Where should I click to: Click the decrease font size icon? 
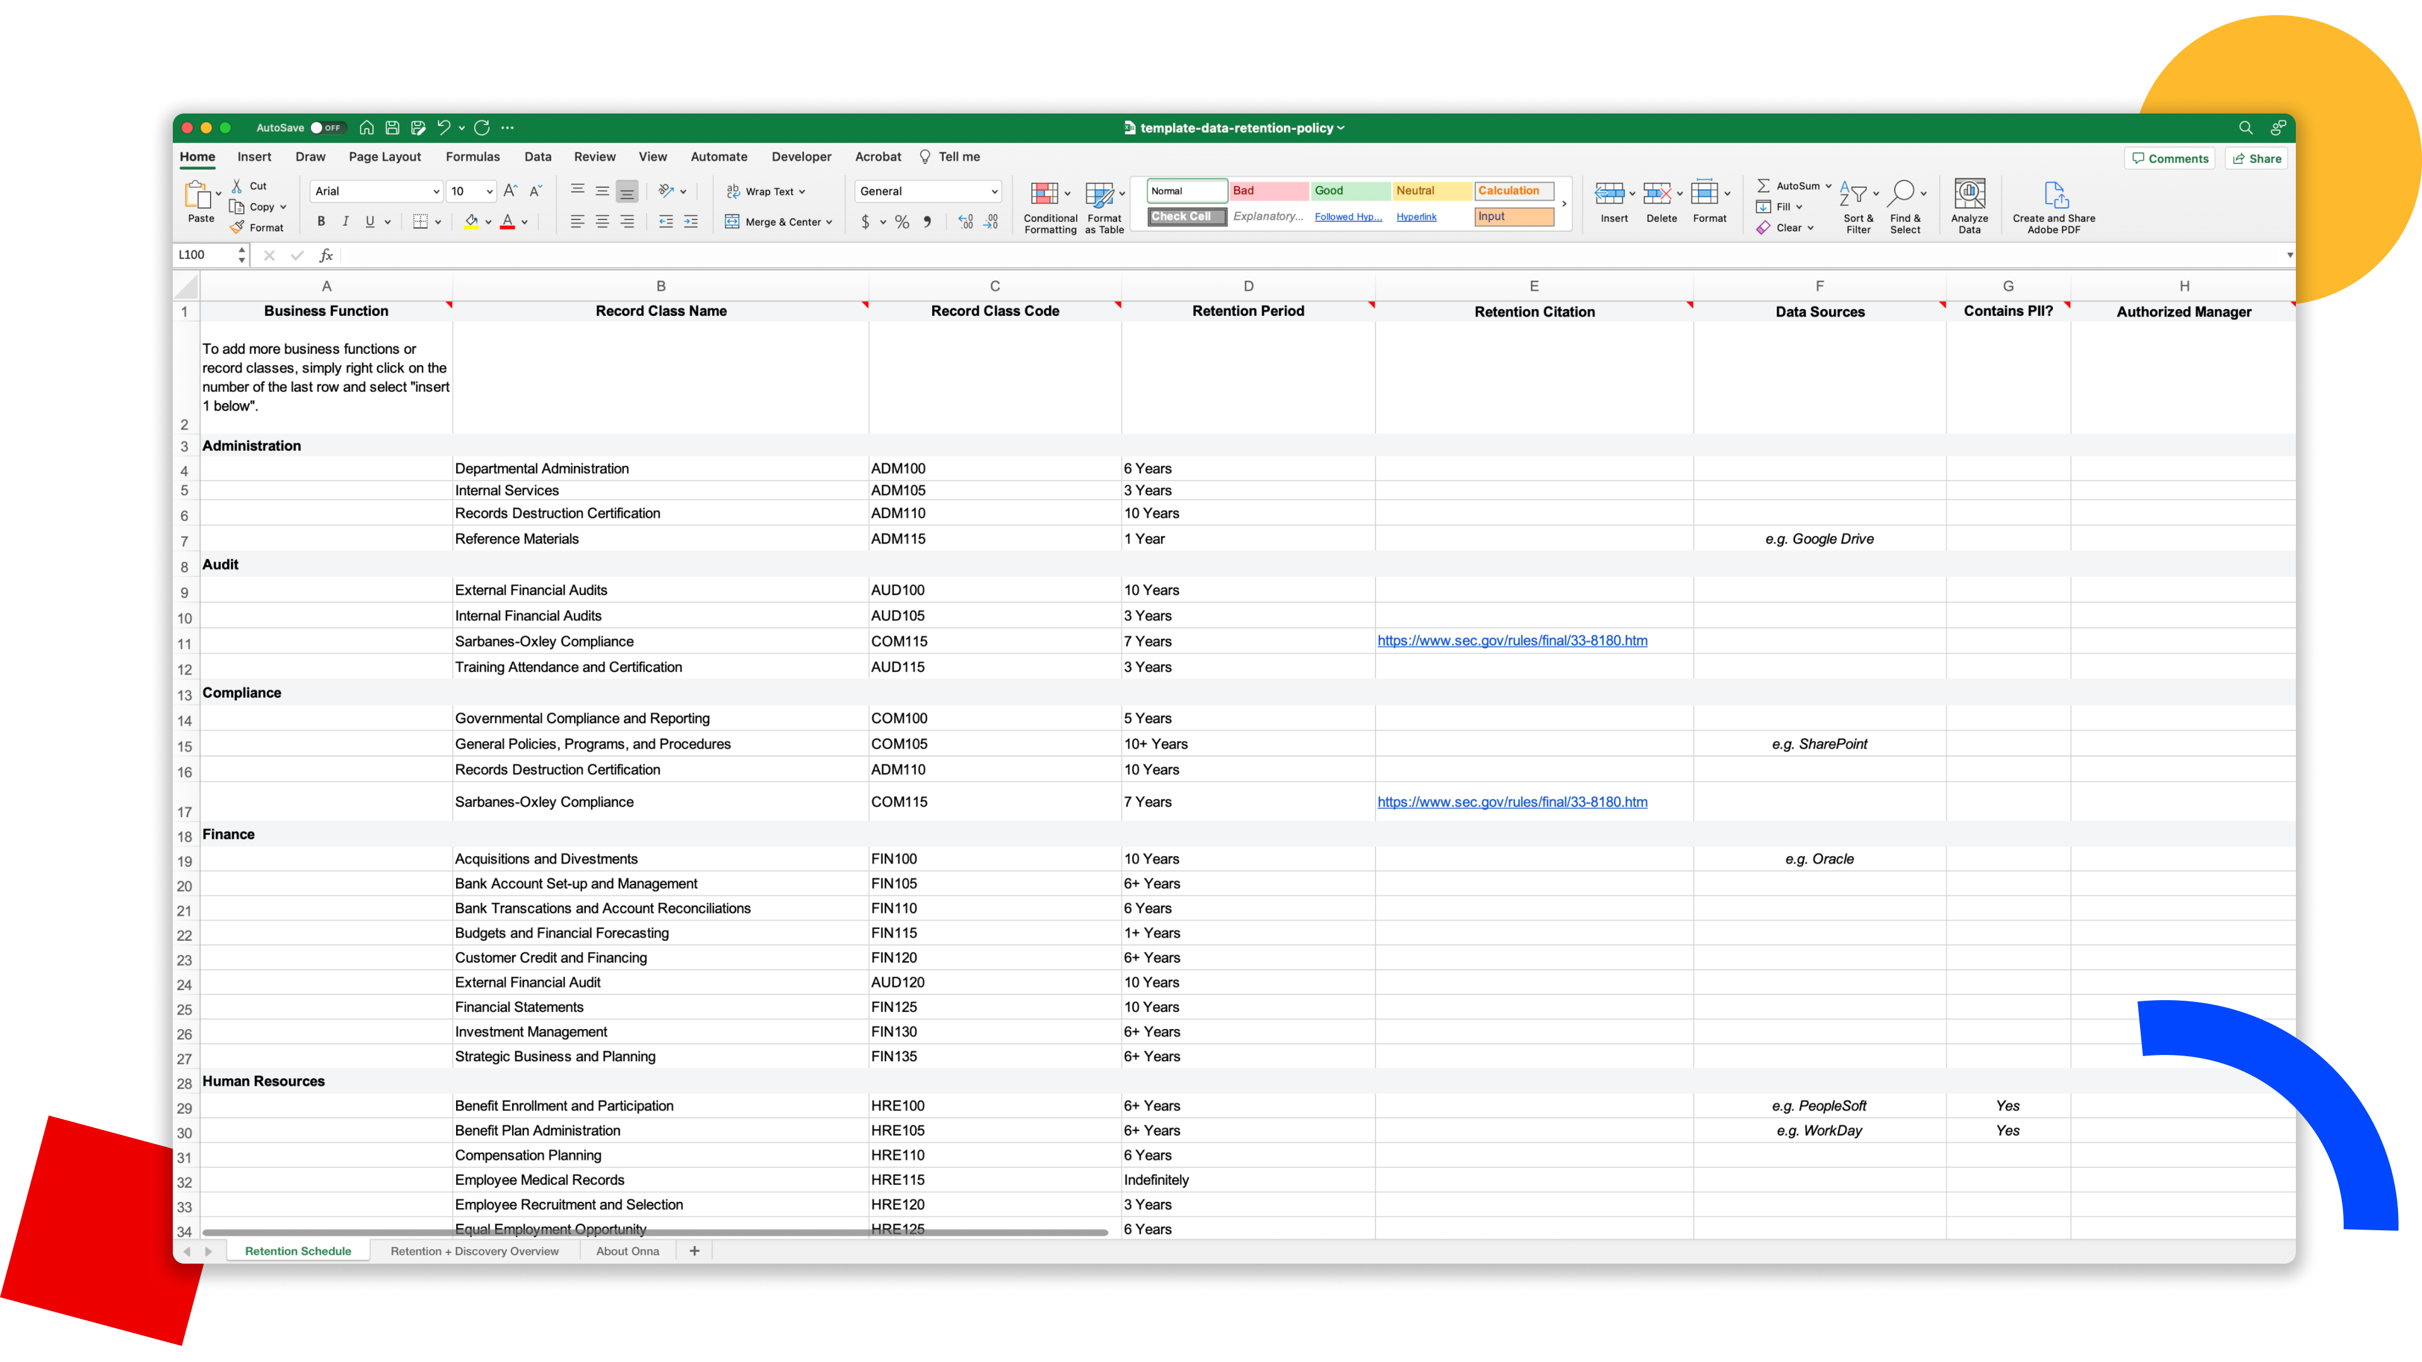pyautogui.click(x=535, y=191)
